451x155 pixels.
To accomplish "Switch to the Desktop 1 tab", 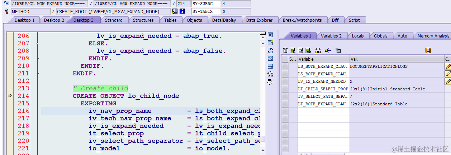I will point(24,20).
